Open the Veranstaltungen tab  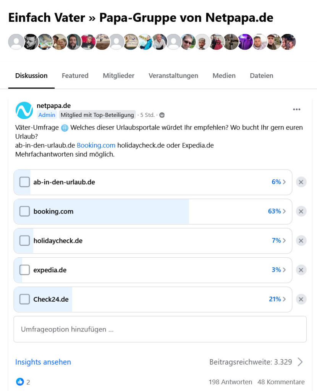point(173,76)
